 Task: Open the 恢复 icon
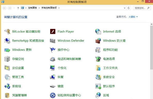53,77
